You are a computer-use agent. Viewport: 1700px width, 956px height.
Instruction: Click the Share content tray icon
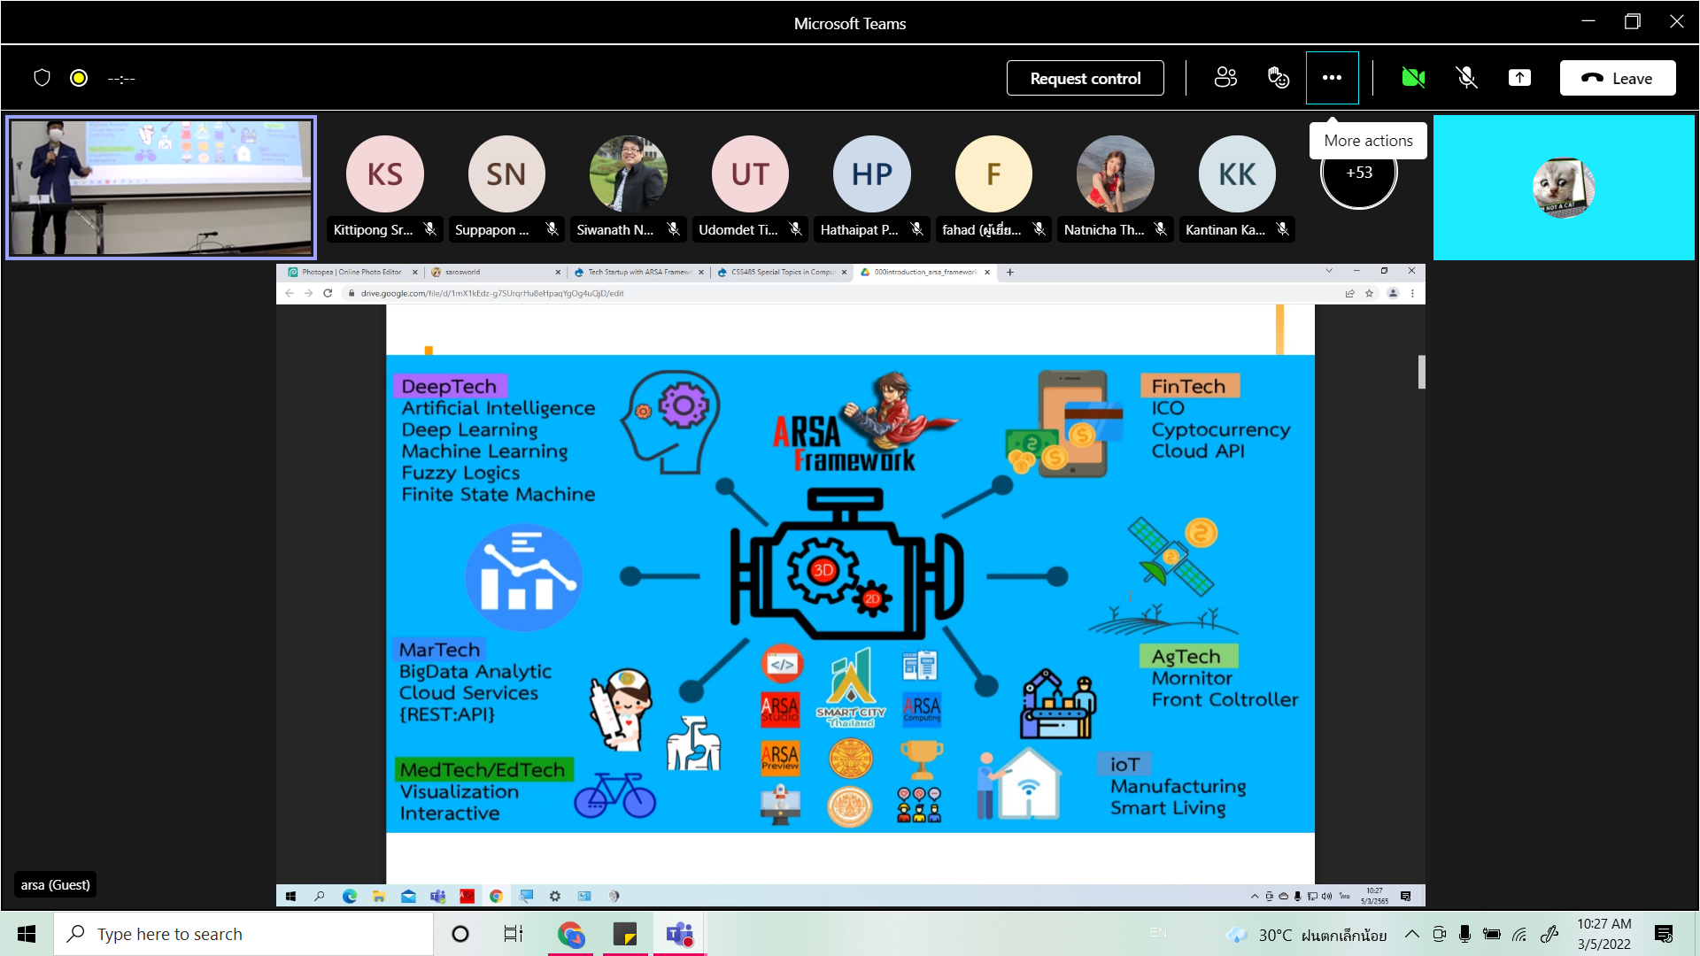1519,78
